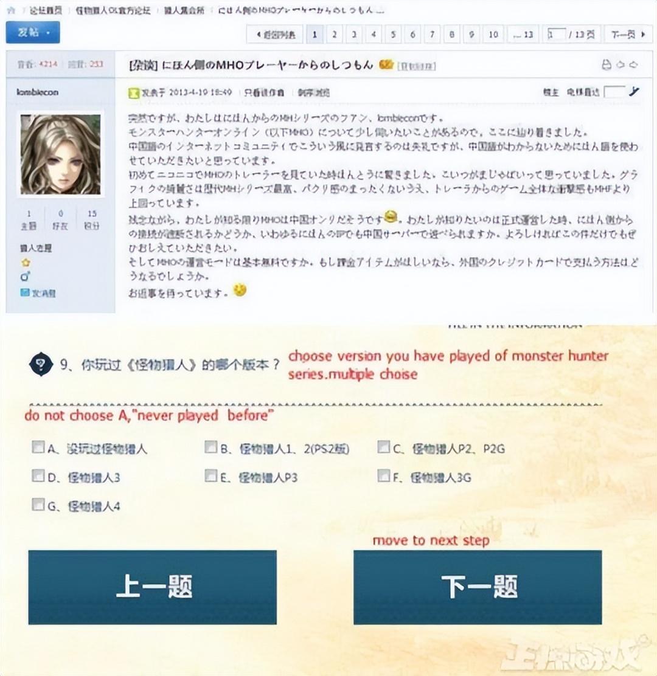Click the home icon in the breadcrumb
The height and width of the screenshot is (676, 657).
pyautogui.click(x=10, y=11)
